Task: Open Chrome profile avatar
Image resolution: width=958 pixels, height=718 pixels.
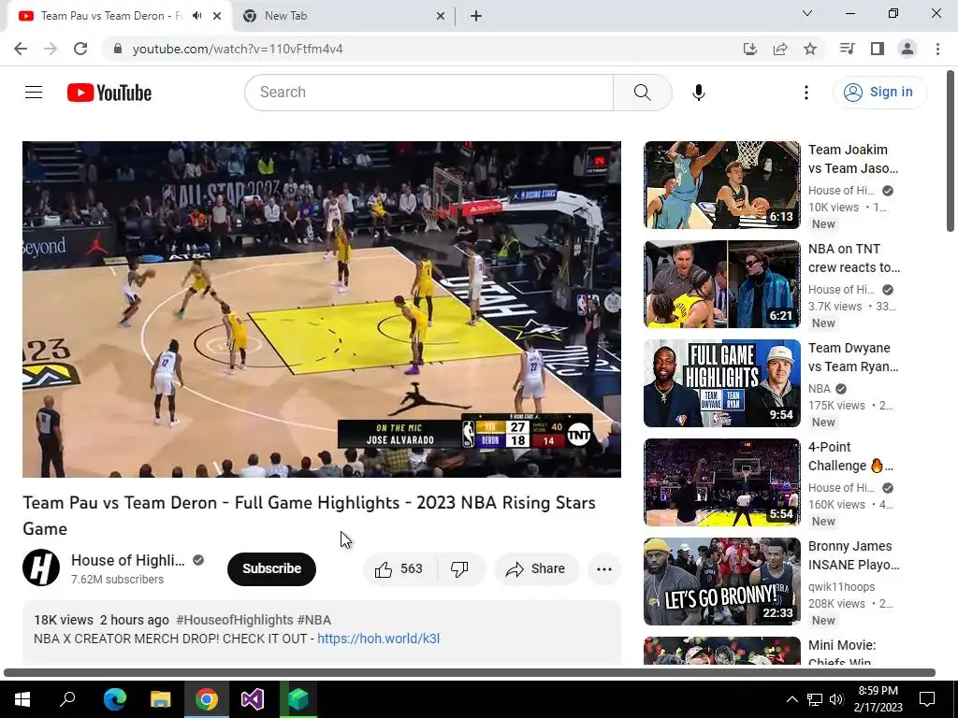Action: pos(907,49)
